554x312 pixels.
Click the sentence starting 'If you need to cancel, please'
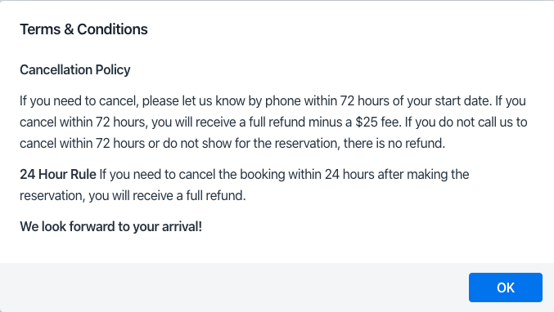pyautogui.click(x=256, y=100)
